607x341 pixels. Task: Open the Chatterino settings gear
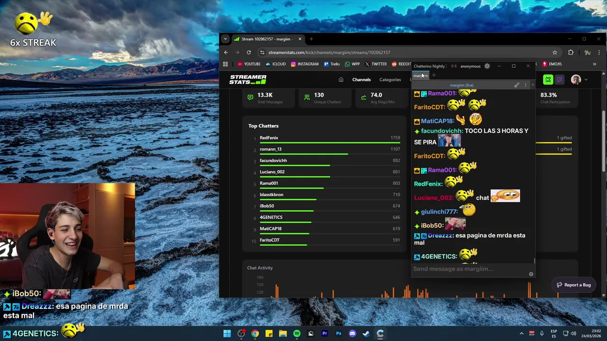point(487,66)
